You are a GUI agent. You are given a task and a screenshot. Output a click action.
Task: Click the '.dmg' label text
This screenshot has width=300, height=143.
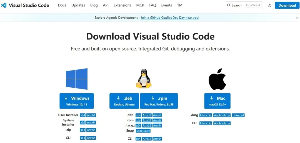tap(194, 115)
